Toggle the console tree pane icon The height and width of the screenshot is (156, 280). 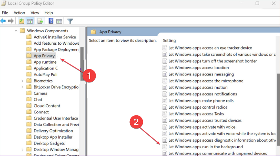tap(30, 21)
